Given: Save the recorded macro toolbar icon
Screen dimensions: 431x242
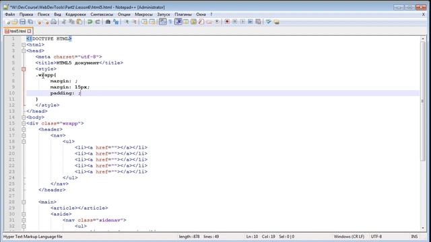Looking at the screenshot, I should 258,22.
